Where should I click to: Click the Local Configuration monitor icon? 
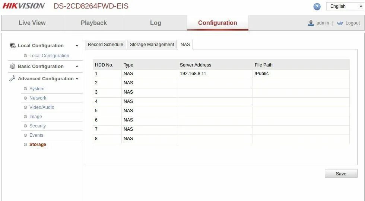[x=13, y=45]
